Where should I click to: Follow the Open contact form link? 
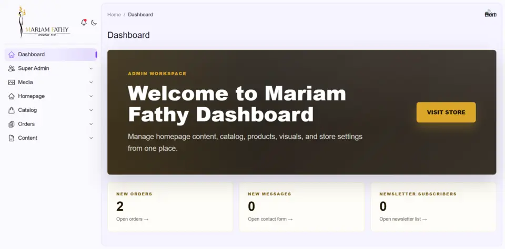(x=270, y=219)
